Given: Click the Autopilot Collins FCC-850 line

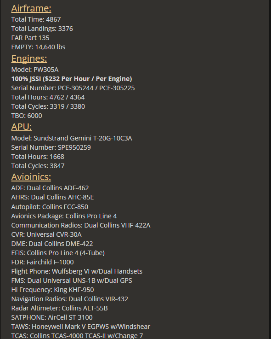Looking at the screenshot, I should (50, 207).
